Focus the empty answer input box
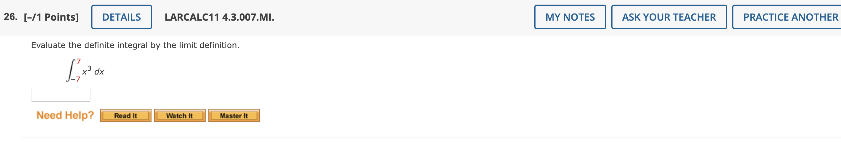The image size is (841, 165). [x=61, y=95]
